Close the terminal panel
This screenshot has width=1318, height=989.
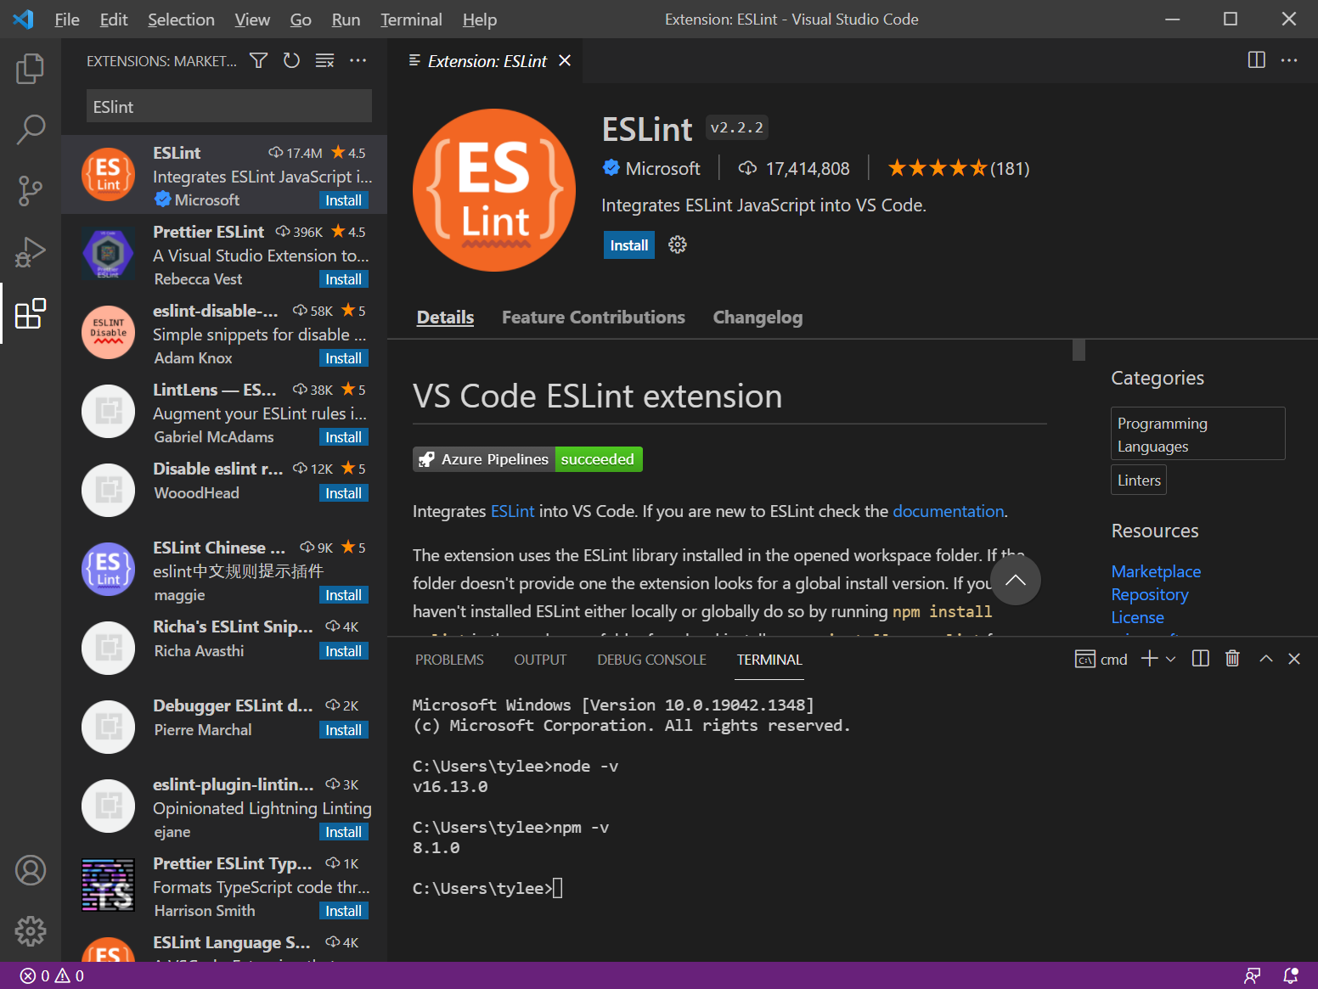click(x=1294, y=659)
